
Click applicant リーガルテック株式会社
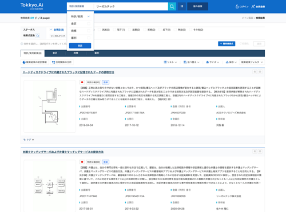coord(229,196)
